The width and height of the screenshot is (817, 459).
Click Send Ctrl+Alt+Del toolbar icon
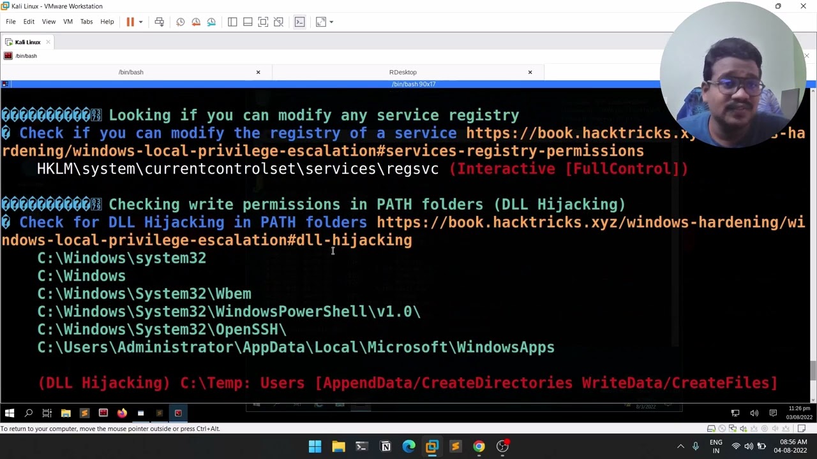coord(160,22)
